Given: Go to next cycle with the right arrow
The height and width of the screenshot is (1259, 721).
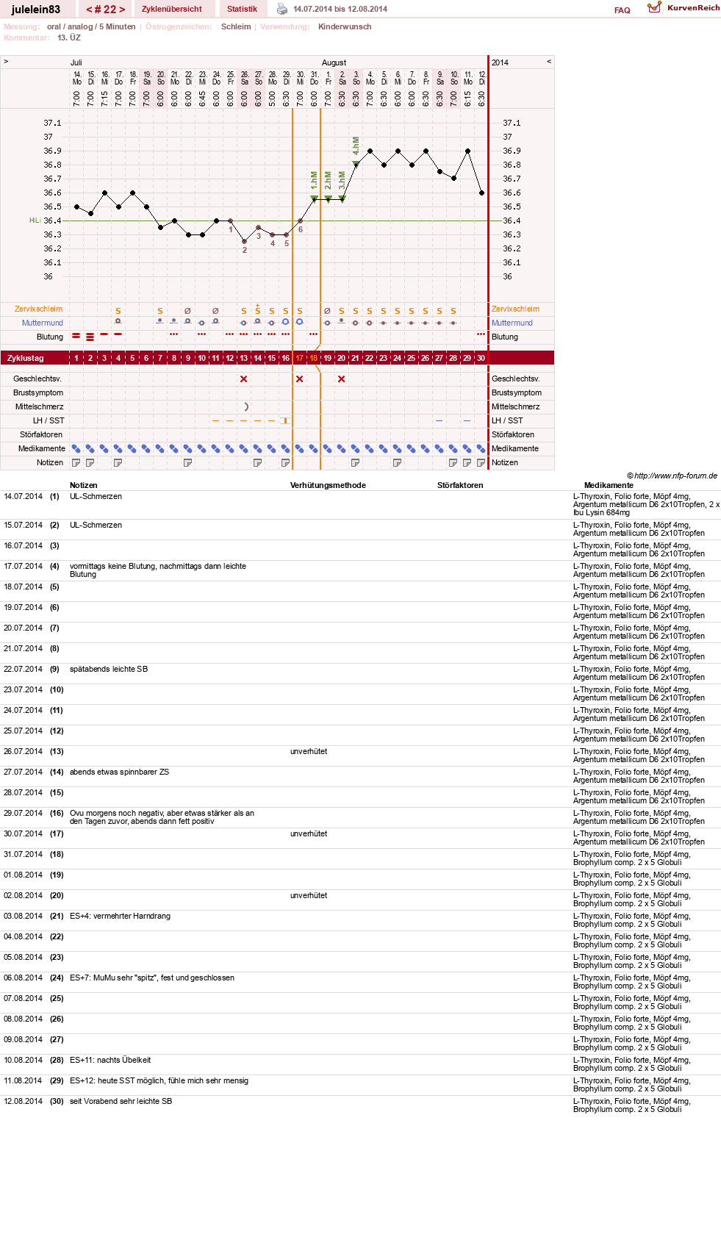Looking at the screenshot, I should pyautogui.click(x=122, y=10).
